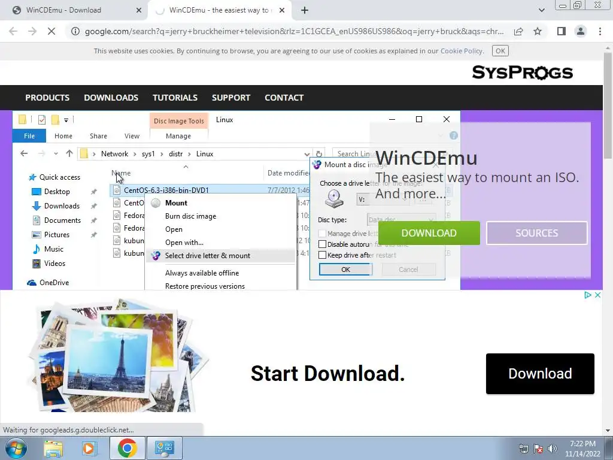Tick 'Manage drive letters' checkbox in dialog image

(x=322, y=234)
